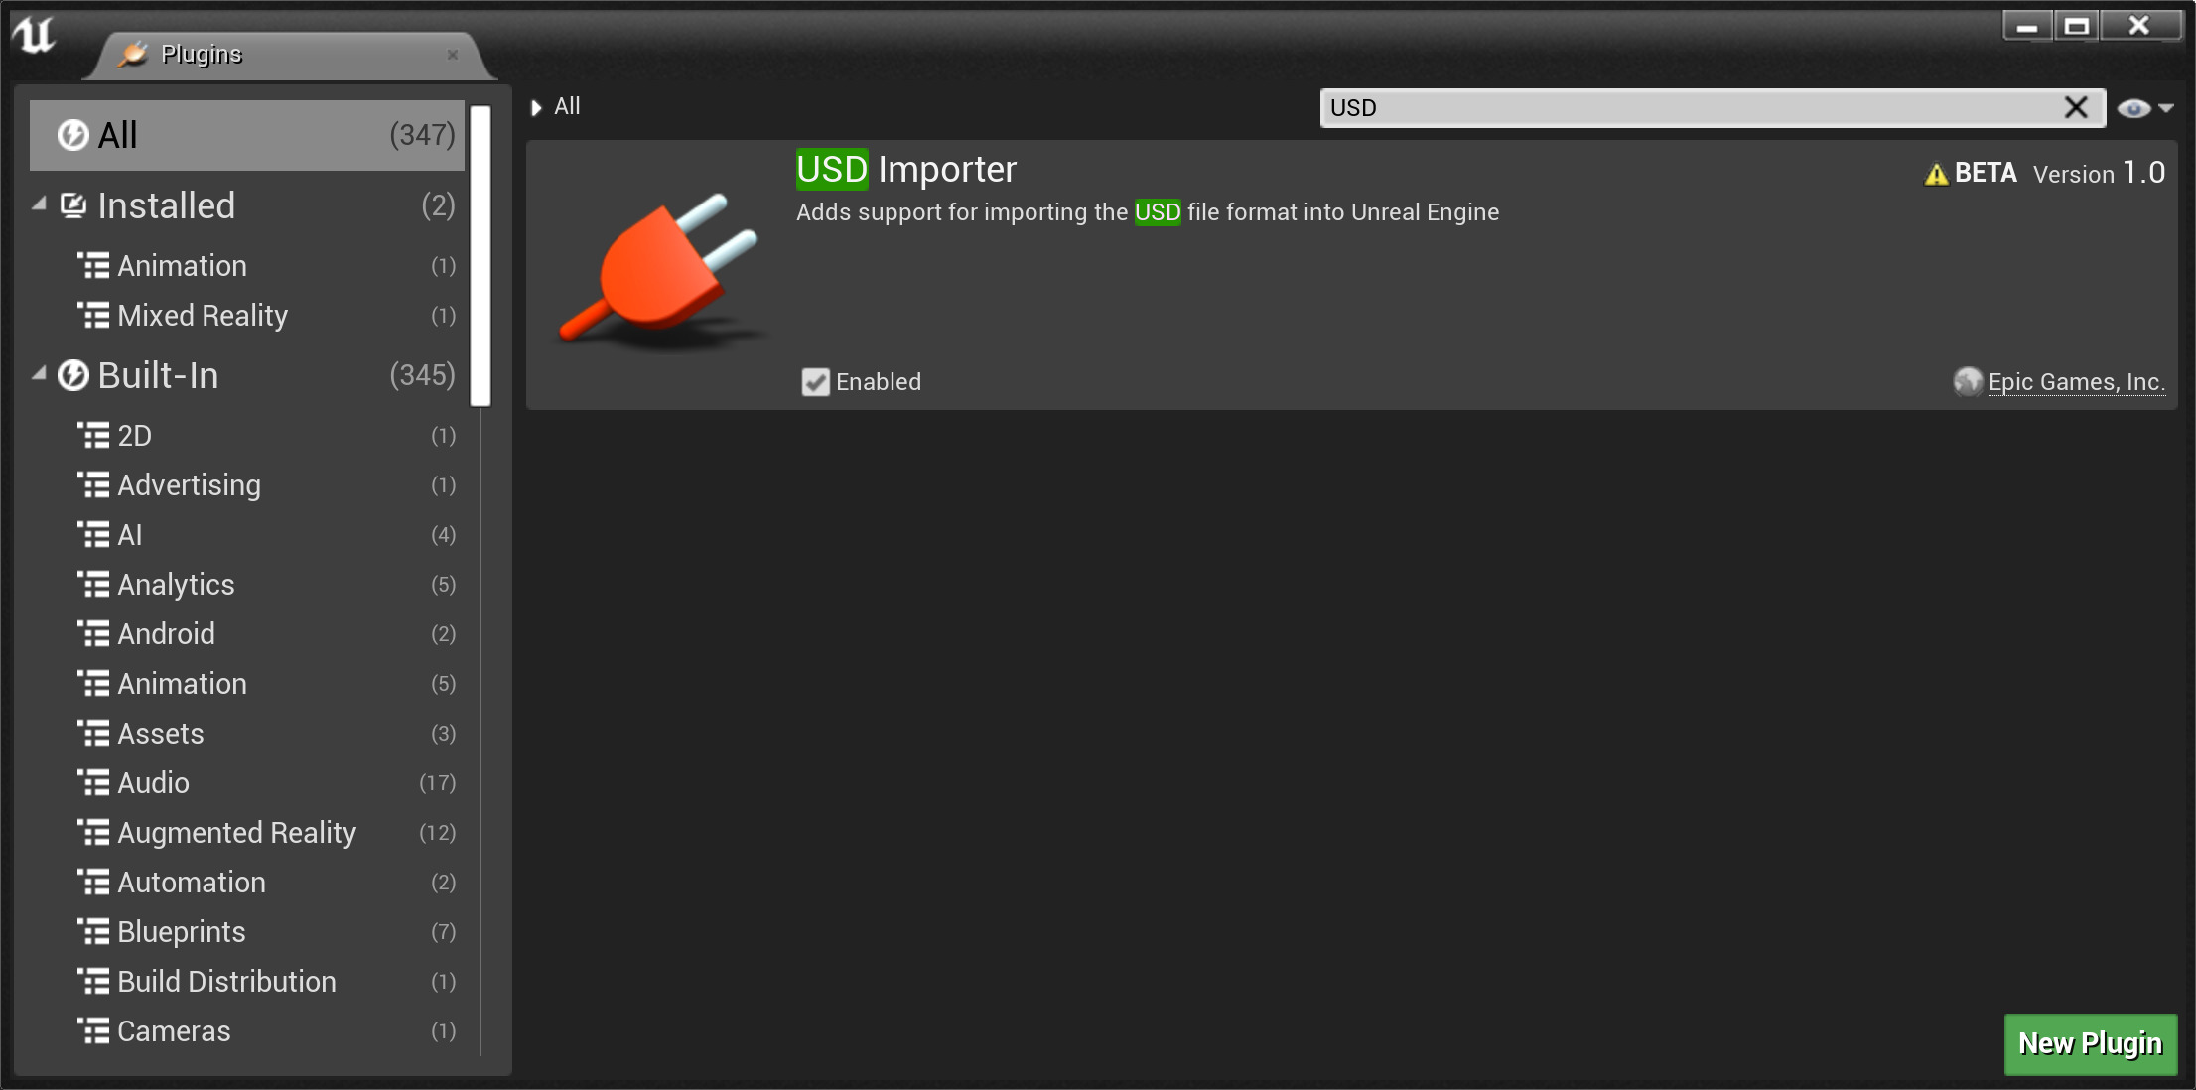Click the Built-In category icon
The height and width of the screenshot is (1090, 2196).
[73, 375]
